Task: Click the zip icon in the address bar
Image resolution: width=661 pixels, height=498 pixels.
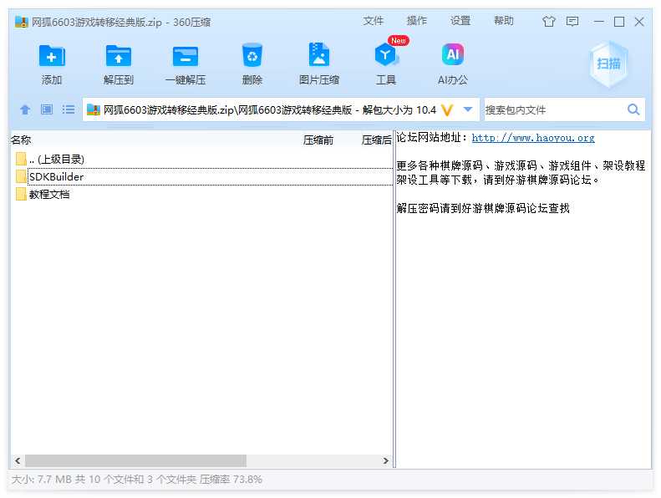Action: [x=93, y=110]
